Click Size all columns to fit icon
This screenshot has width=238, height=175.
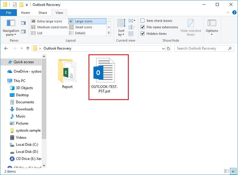pos(131,34)
